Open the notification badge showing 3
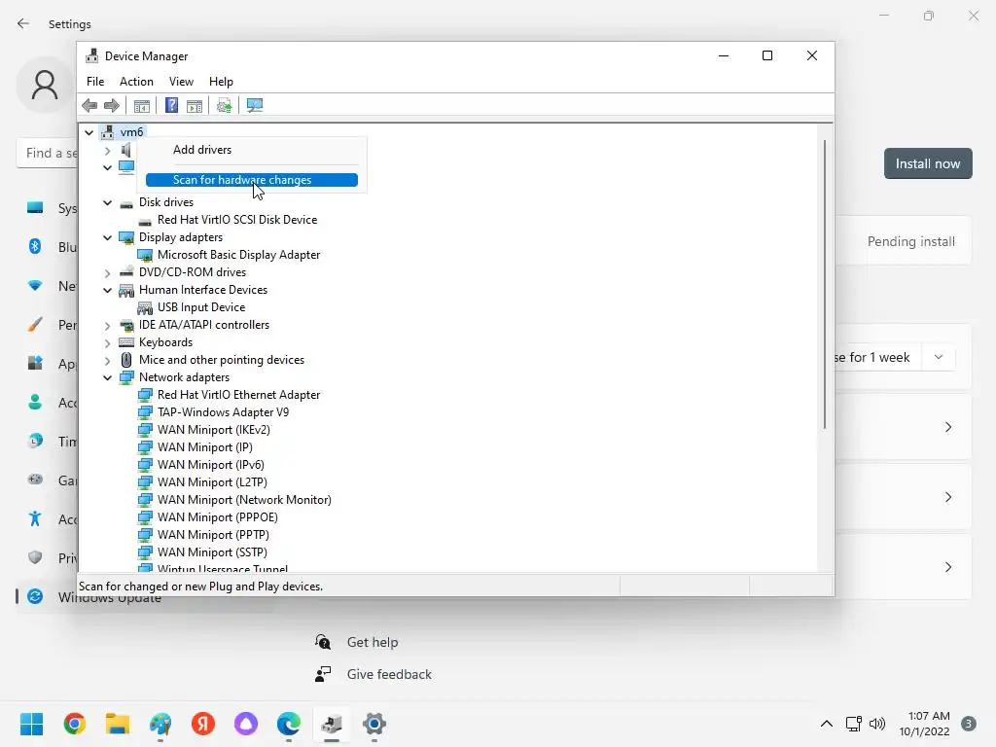This screenshot has width=996, height=747. pyautogui.click(x=969, y=724)
